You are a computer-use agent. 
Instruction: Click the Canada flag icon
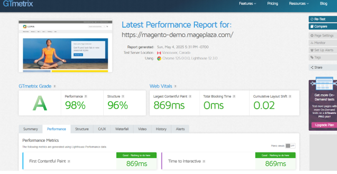pyautogui.click(x=159, y=53)
